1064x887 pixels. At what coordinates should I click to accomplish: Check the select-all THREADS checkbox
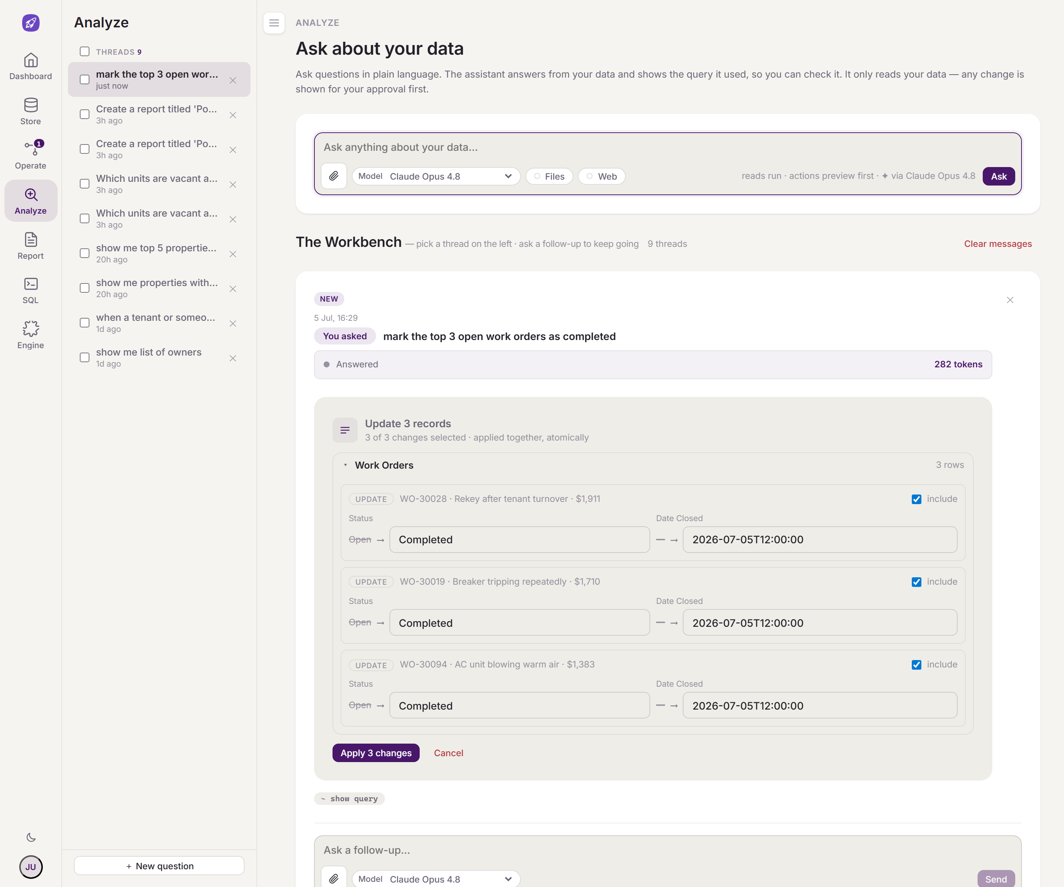pyautogui.click(x=85, y=52)
